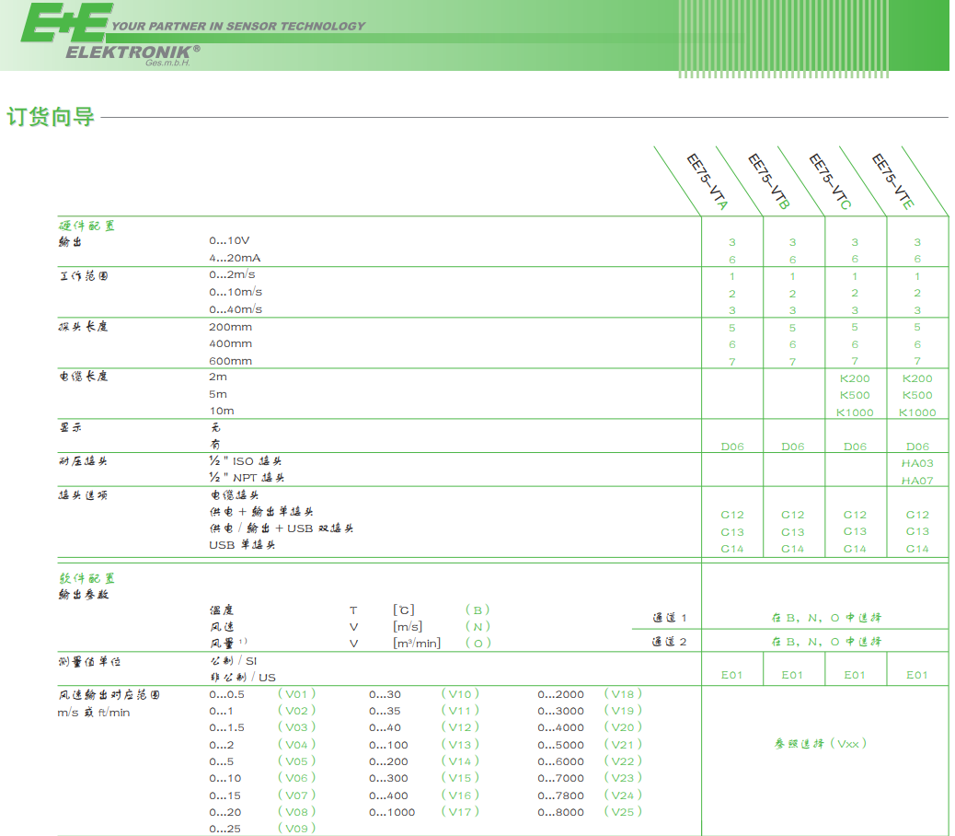Click the 0...10V output option
The width and height of the screenshot is (955, 836).
[x=230, y=240]
